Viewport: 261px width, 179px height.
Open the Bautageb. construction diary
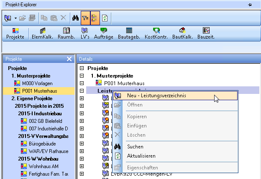[129, 33]
